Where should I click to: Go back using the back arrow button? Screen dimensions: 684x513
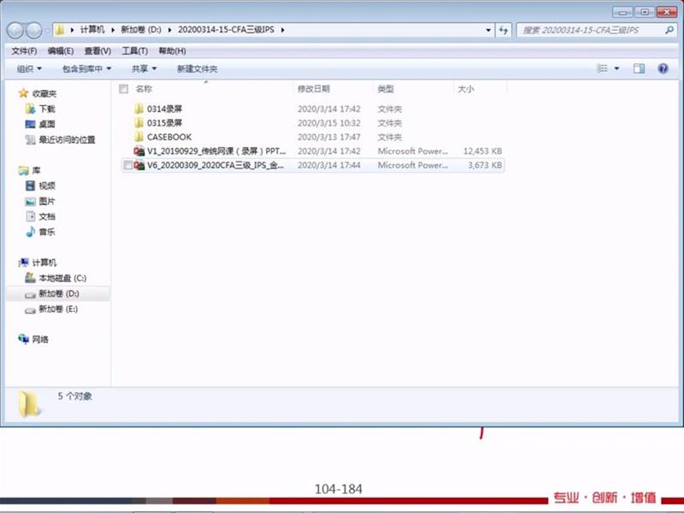pyautogui.click(x=15, y=30)
